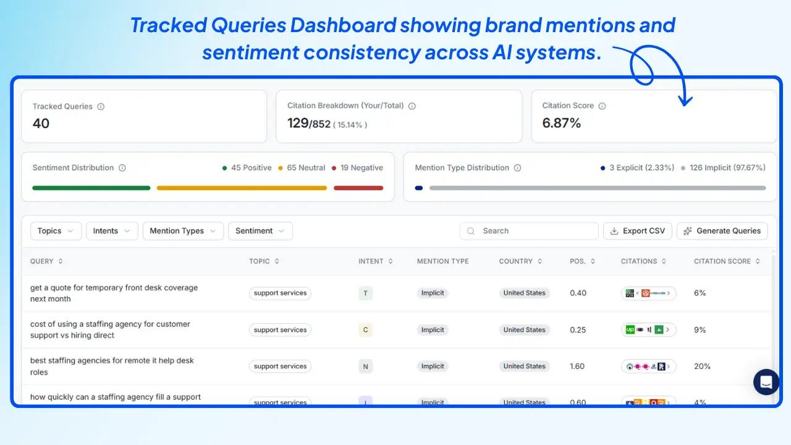Open the Sentiment filter dropdown
791x445 pixels.
pyautogui.click(x=260, y=231)
